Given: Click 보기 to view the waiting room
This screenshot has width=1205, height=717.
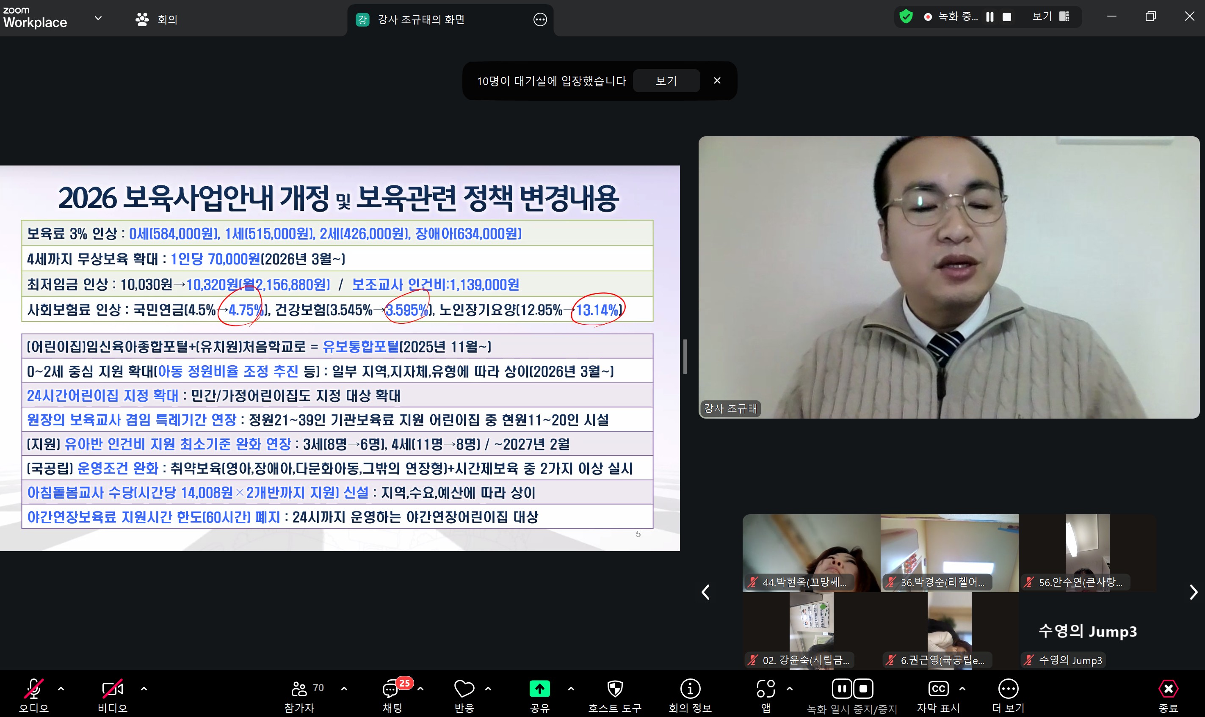Looking at the screenshot, I should (x=666, y=81).
